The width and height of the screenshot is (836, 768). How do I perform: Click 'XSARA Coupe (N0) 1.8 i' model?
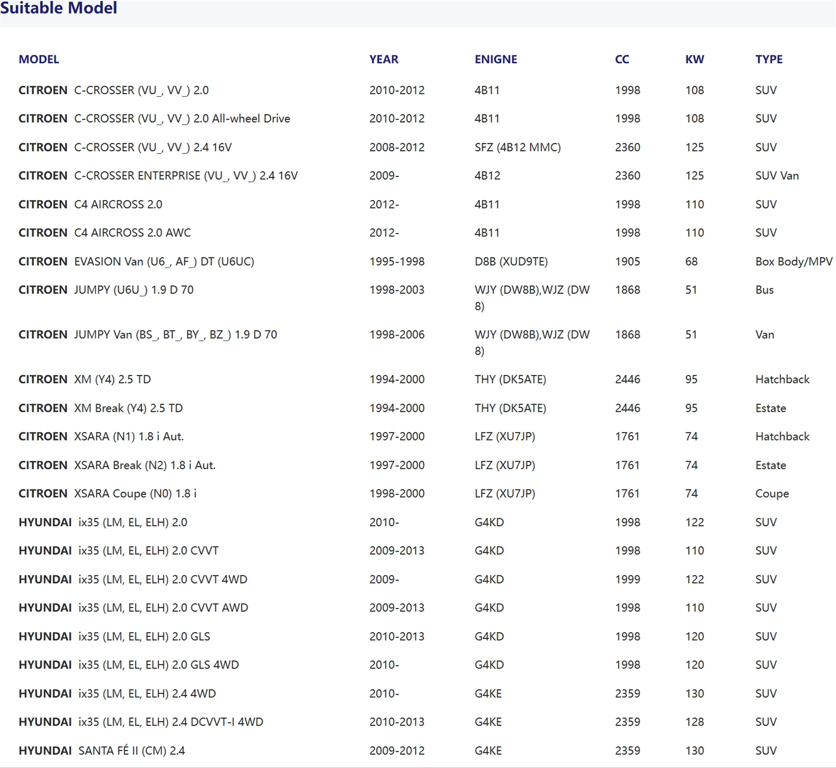click(135, 494)
